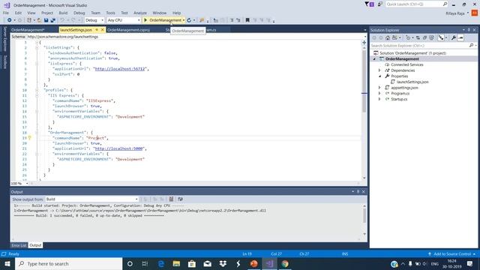Expand the Dependencies node
Screen dimensions: 480x270
[379, 70]
